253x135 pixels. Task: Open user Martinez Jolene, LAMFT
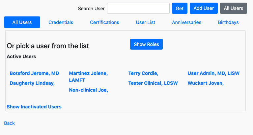(88, 77)
